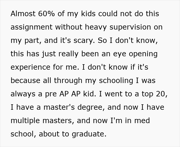The image size is (180, 147).
Task: Click the word "always"
Action: tap(23, 94)
